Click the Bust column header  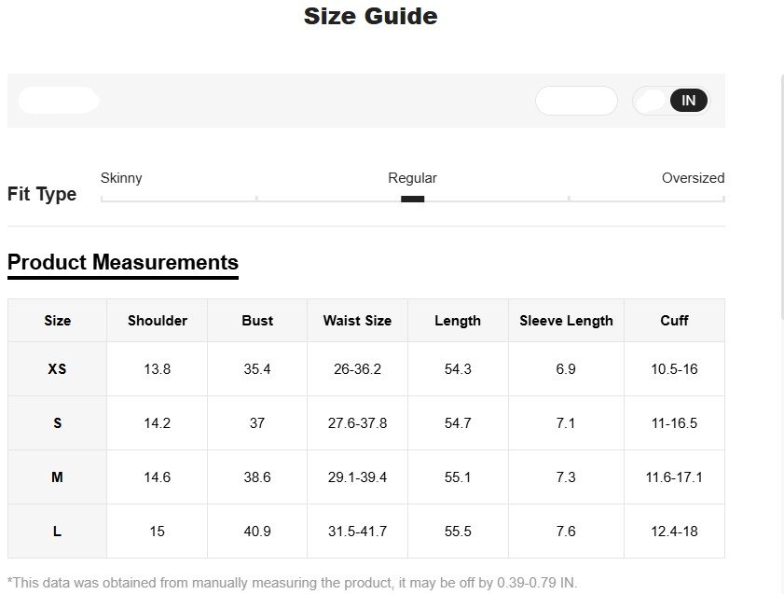click(x=256, y=320)
